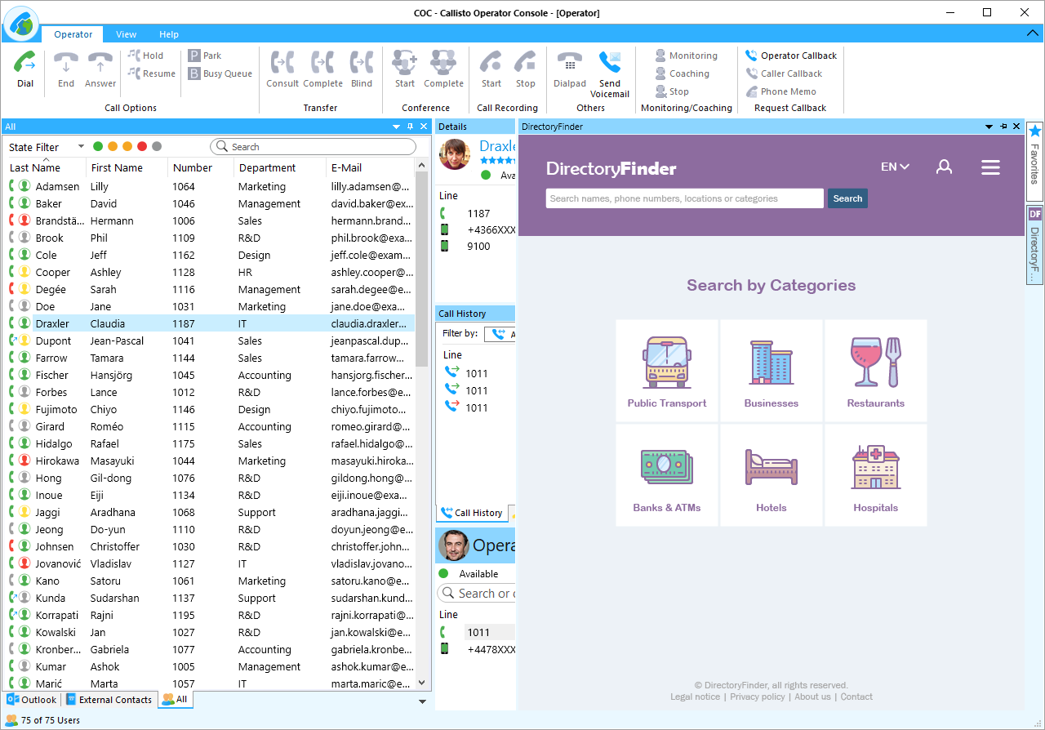1045x730 pixels.
Task: Open the View ribbon tab
Action: point(126,34)
